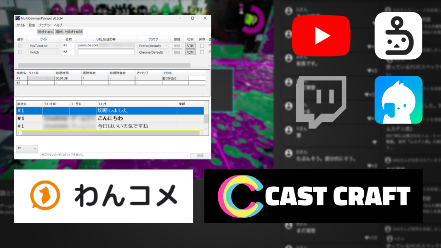Click the コメントID column header

pyautogui.click(x=56, y=104)
